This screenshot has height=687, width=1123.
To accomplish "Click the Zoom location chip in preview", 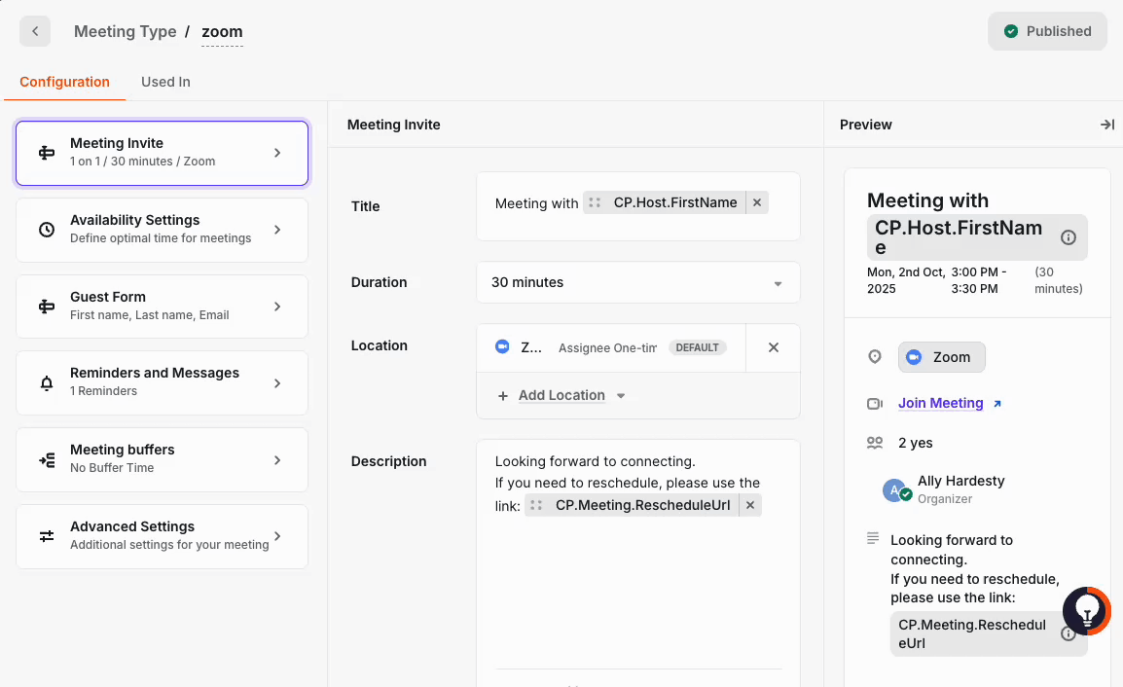I will pyautogui.click(x=941, y=357).
